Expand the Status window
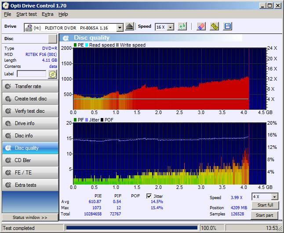 [x=30, y=218]
